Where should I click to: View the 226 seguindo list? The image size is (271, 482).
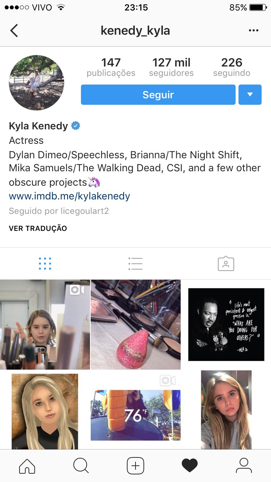click(232, 67)
